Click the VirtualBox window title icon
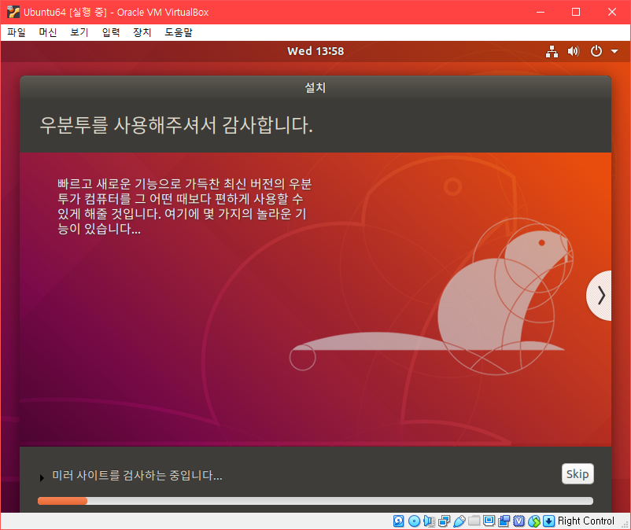The height and width of the screenshot is (530, 631). 13,12
